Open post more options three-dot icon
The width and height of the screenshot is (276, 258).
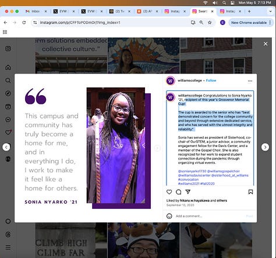tap(250, 81)
